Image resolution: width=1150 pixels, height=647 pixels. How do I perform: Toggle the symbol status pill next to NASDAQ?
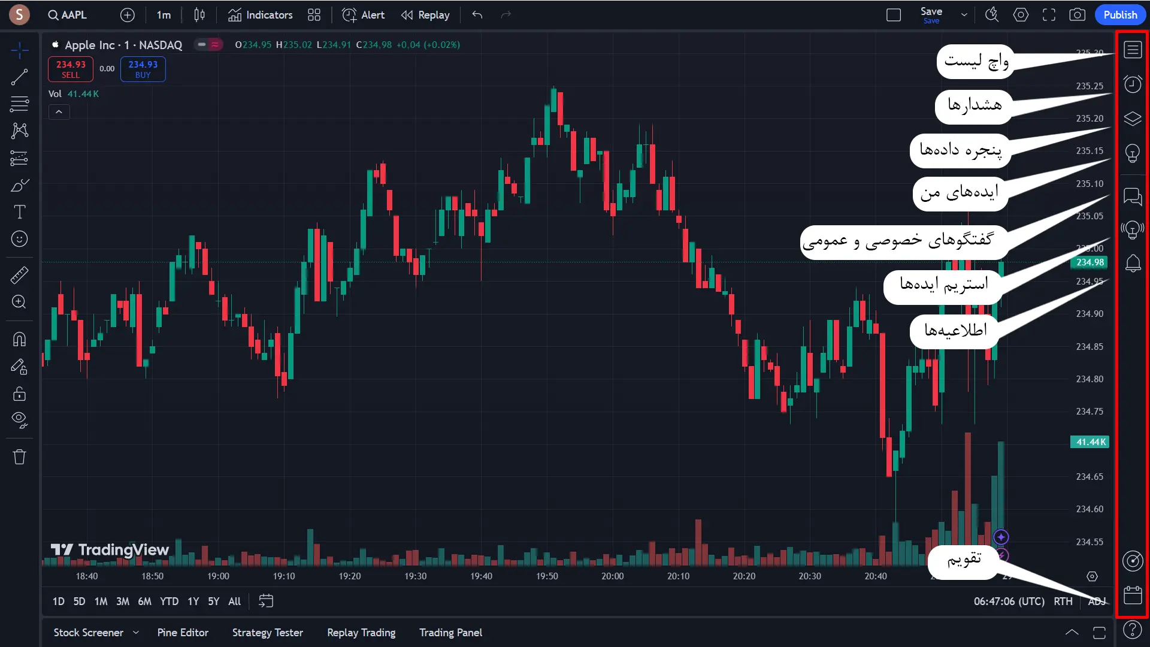click(208, 44)
